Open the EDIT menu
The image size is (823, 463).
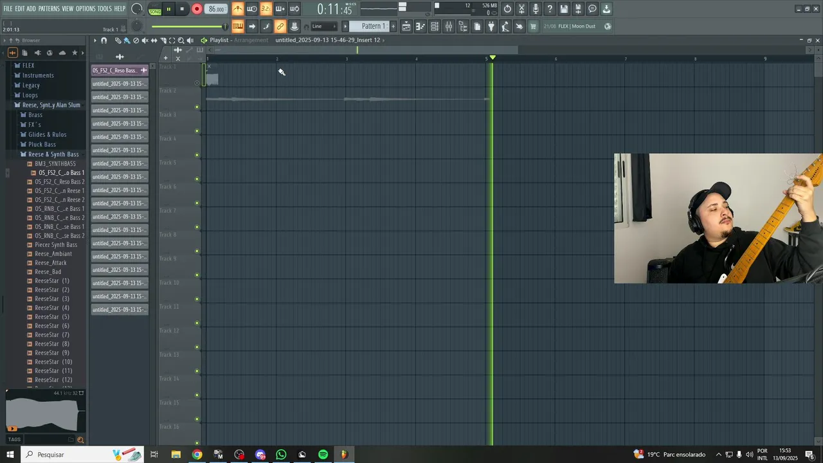click(x=20, y=9)
